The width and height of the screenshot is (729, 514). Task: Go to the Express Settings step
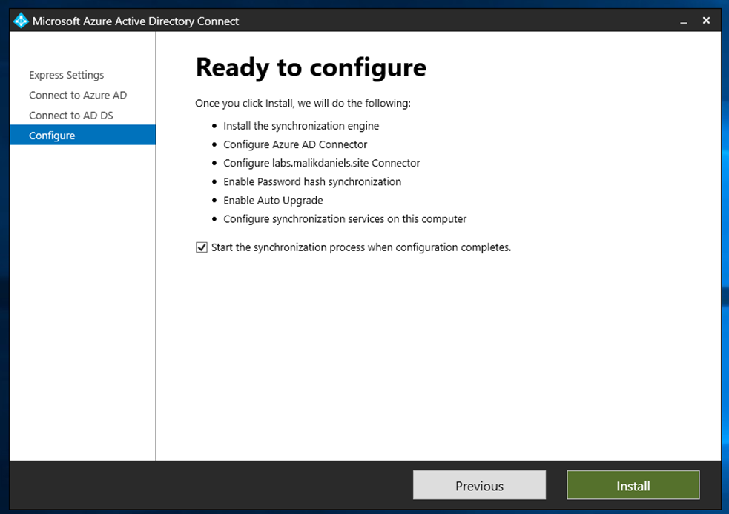67,75
